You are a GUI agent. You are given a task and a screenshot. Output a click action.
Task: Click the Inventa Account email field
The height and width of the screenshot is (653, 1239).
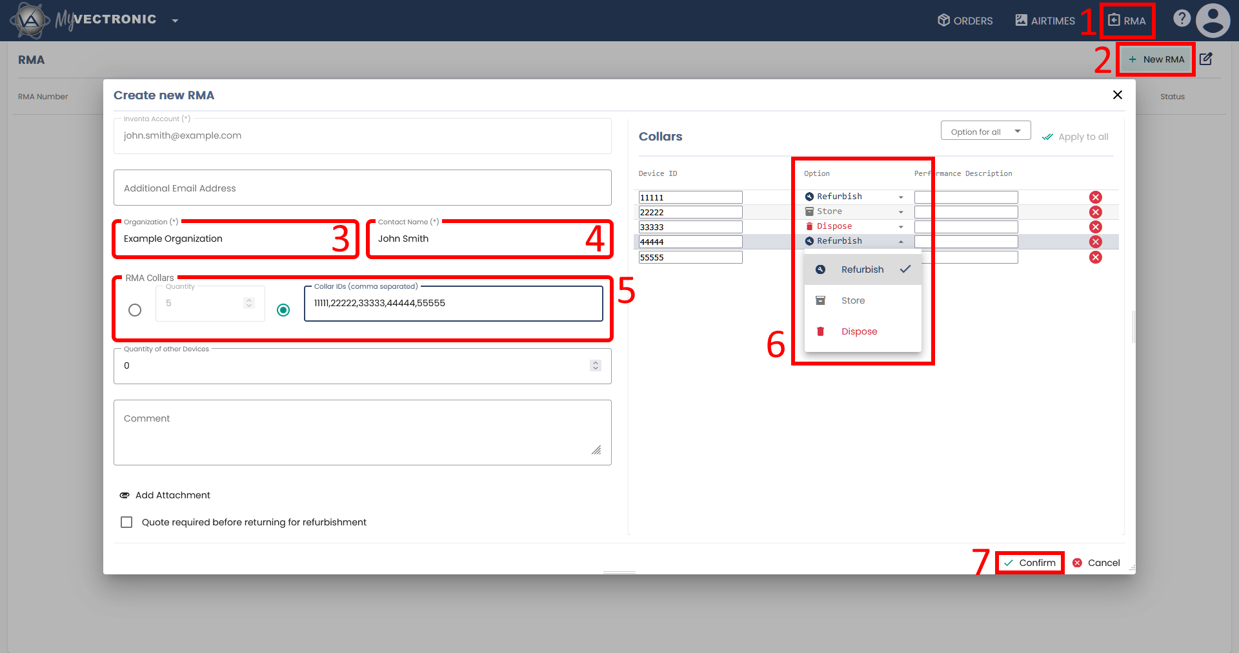363,136
